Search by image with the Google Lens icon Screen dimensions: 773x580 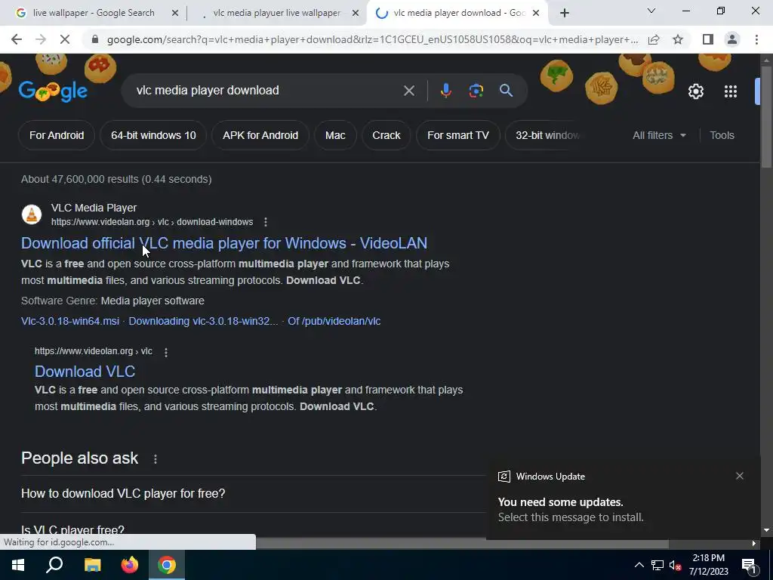pyautogui.click(x=476, y=91)
